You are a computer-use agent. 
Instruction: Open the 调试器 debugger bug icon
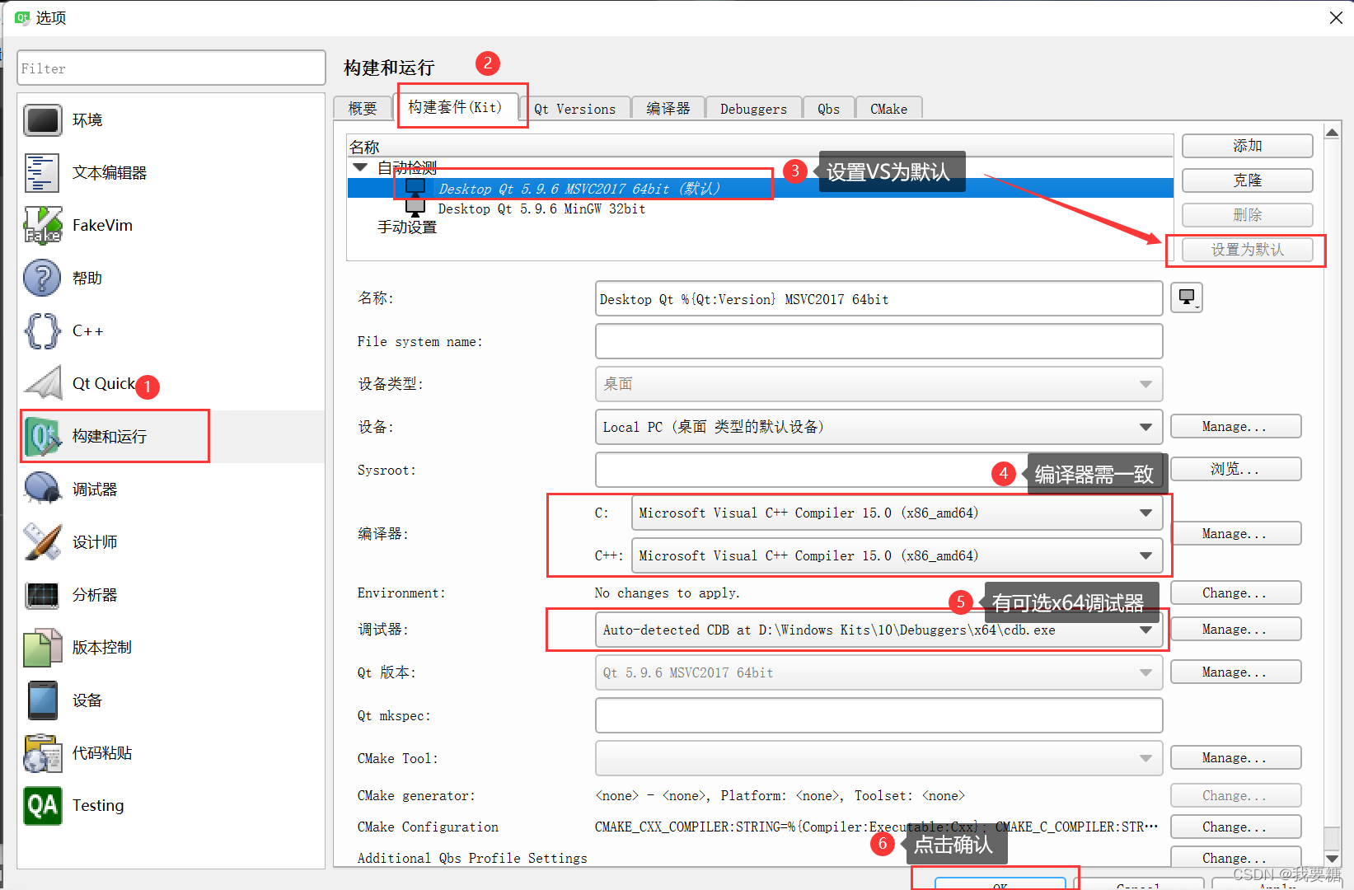pos(42,489)
